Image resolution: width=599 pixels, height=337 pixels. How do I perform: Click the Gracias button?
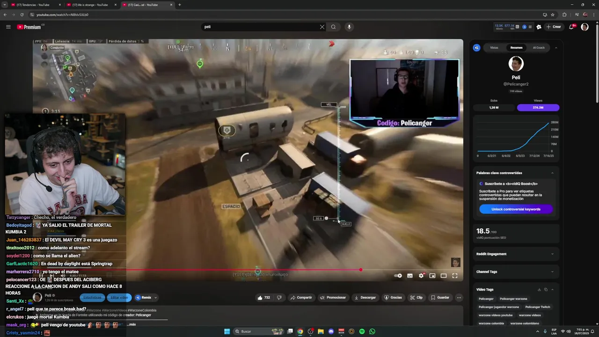[393, 298]
